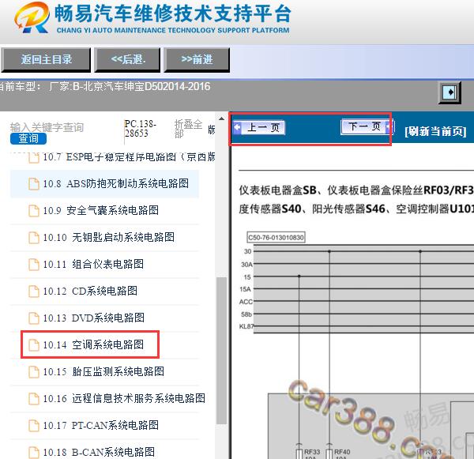Click the 查询 search button
Viewport: 474px width, 459px height.
pos(28,138)
